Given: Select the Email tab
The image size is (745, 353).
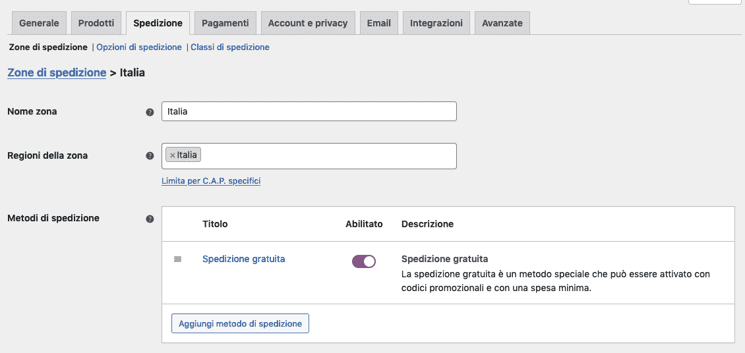Looking at the screenshot, I should pyautogui.click(x=379, y=23).
